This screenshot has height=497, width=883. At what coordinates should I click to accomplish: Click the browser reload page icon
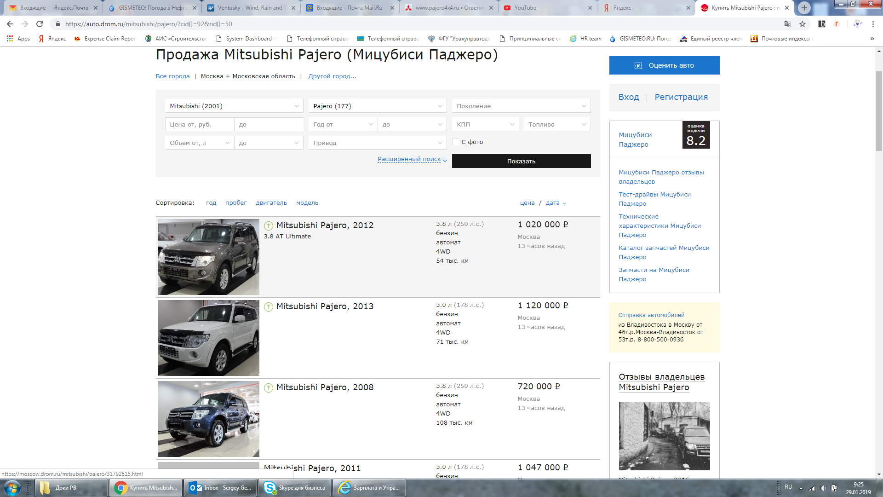(40, 24)
